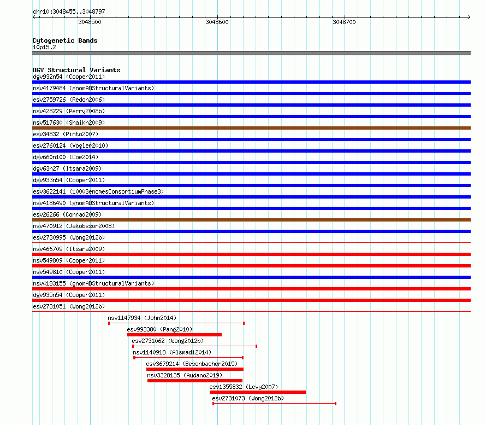This screenshot has width=486, height=425.
Task: Click the esv2731073 (Wong2012b) variant label
Action: [248, 398]
